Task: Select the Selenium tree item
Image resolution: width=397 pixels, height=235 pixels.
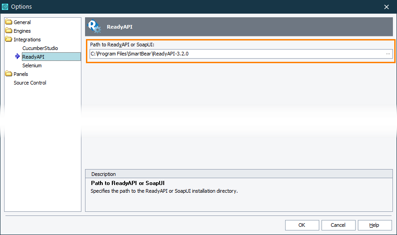Action: (x=32, y=65)
